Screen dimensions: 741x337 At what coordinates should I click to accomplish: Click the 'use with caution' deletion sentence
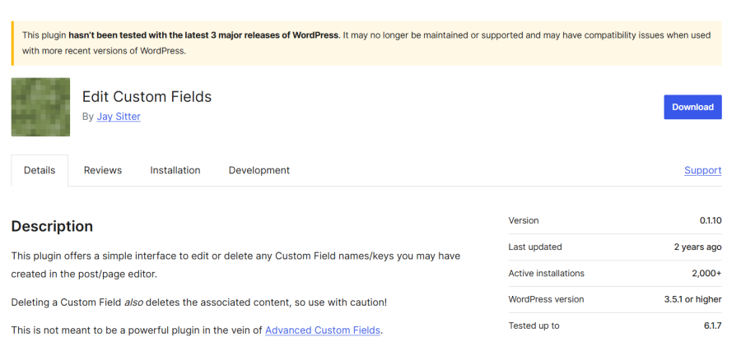click(198, 302)
